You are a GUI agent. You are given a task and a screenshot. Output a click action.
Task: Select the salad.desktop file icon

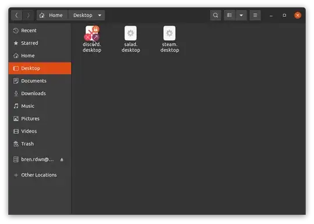[131, 39]
